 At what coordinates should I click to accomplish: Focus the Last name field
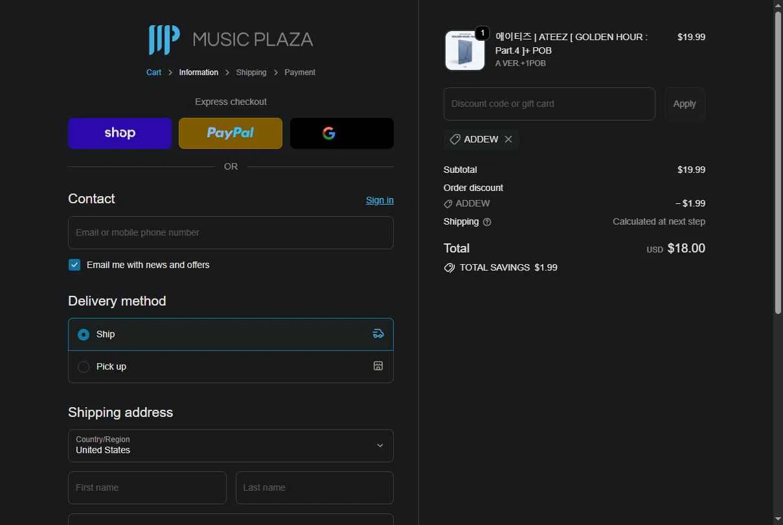(x=314, y=487)
